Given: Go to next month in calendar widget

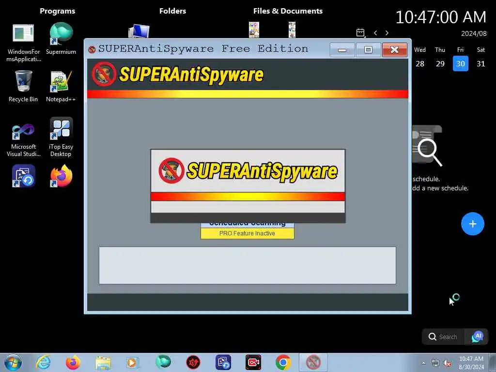Looking at the screenshot, I should point(387,33).
